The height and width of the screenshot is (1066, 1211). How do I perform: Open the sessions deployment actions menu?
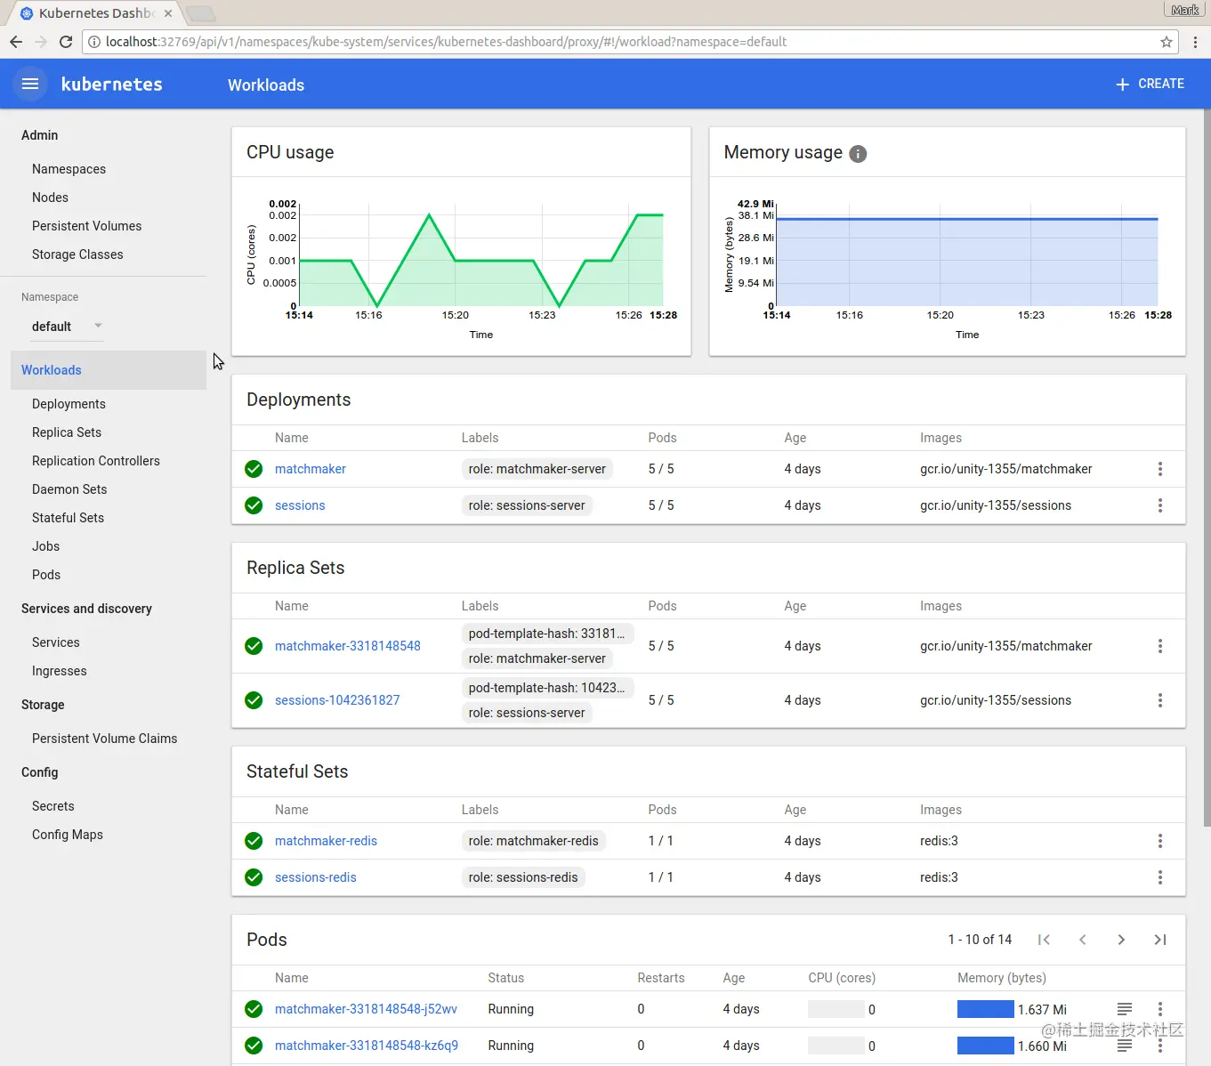coord(1159,505)
